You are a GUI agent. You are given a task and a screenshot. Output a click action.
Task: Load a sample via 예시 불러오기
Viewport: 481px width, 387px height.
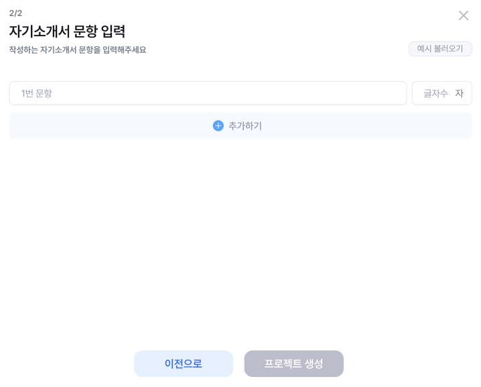point(440,49)
